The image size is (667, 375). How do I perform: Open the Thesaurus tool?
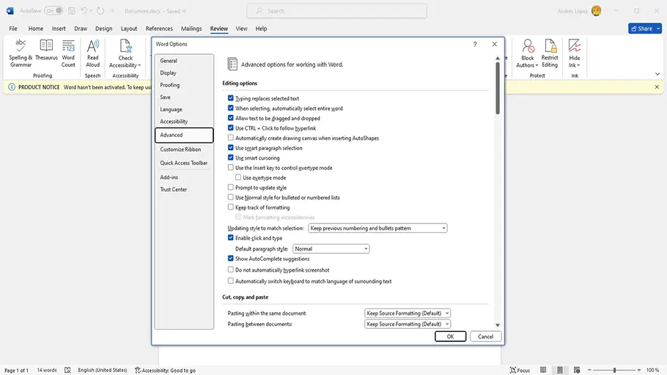pyautogui.click(x=46, y=53)
